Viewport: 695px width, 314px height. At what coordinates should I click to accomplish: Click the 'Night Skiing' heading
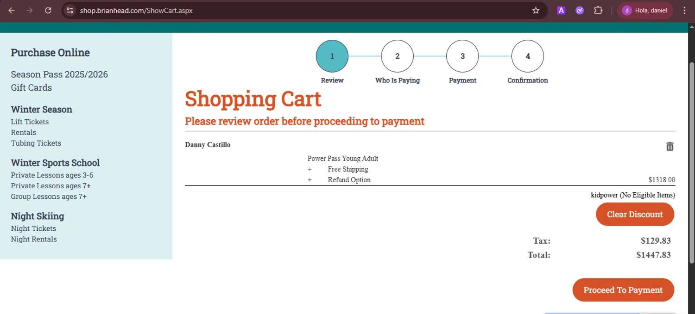pyautogui.click(x=38, y=216)
